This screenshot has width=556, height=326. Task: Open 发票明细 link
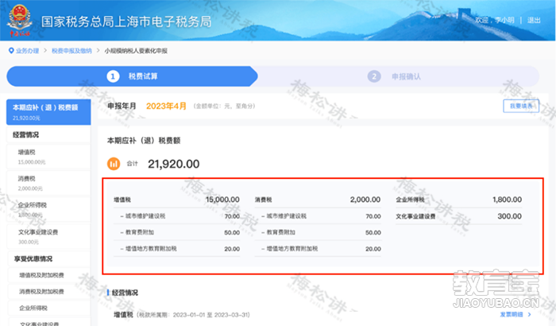pyautogui.click(x=512, y=314)
